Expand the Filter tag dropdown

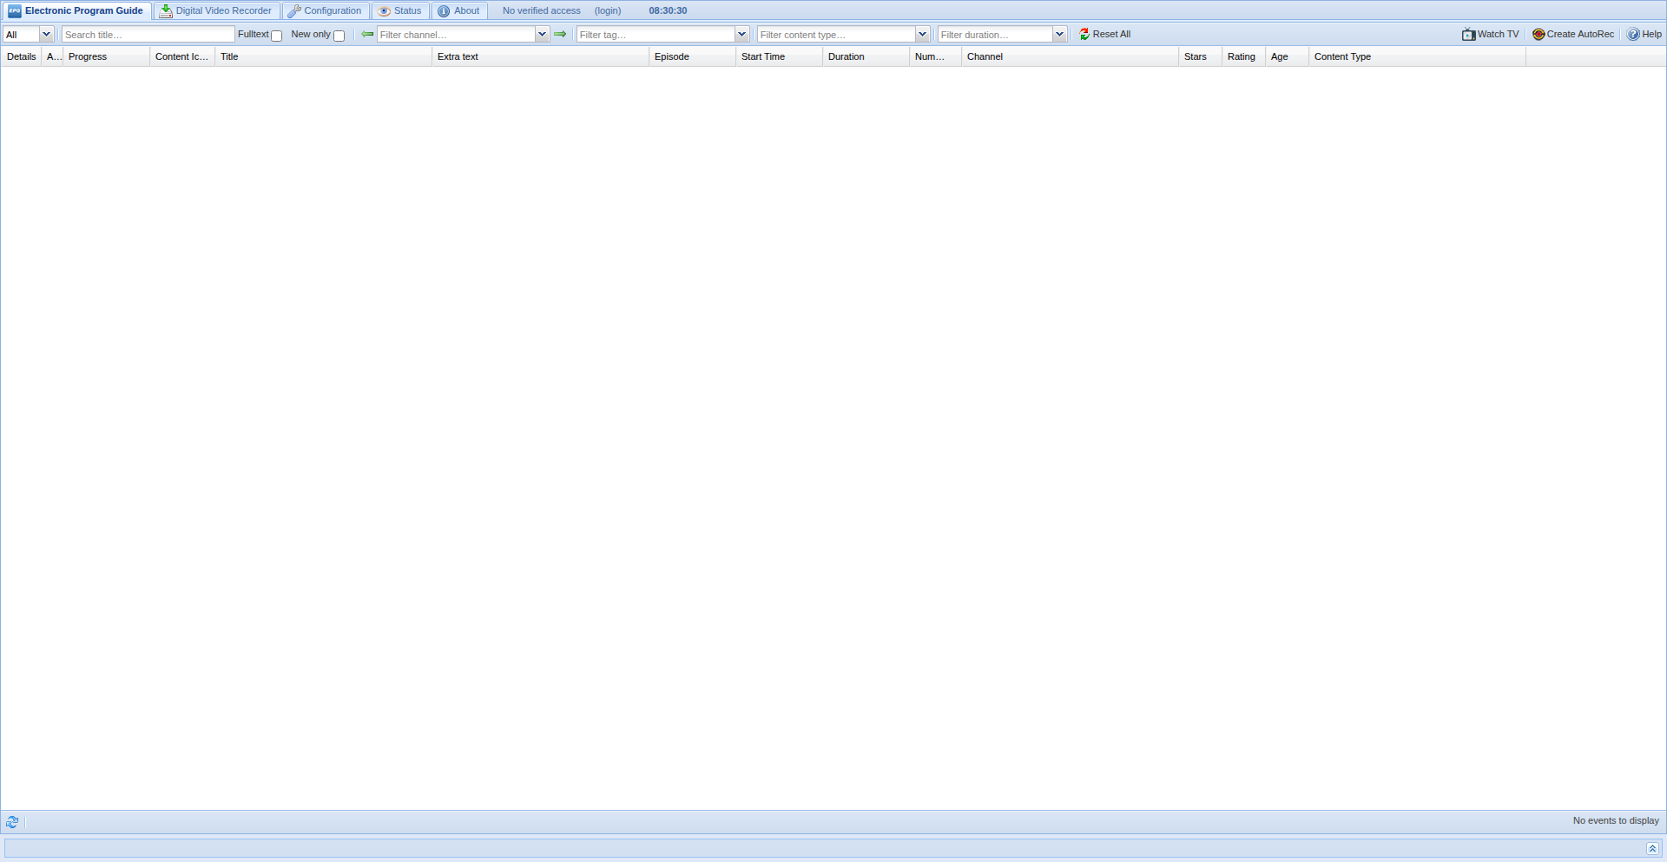tap(741, 34)
